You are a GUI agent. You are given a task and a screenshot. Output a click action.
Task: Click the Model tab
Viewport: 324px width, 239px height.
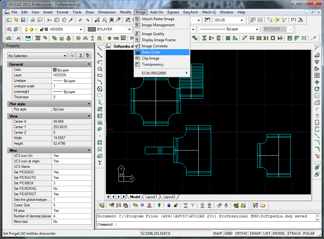click(x=135, y=197)
